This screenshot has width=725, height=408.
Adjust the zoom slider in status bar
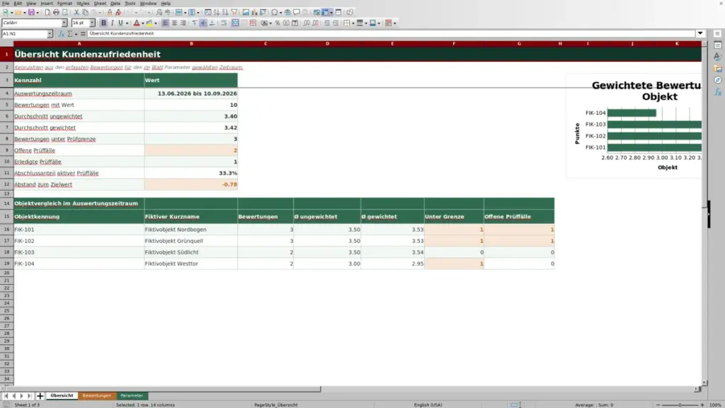click(x=680, y=404)
